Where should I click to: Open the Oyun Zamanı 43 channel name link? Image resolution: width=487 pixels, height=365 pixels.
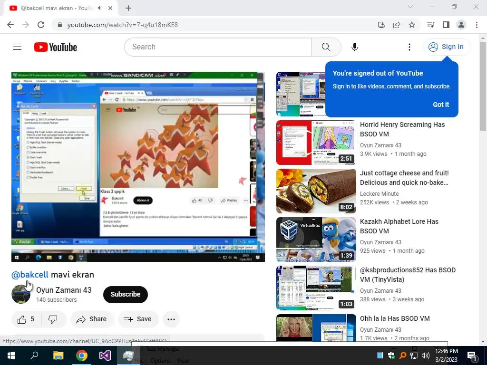[64, 290]
